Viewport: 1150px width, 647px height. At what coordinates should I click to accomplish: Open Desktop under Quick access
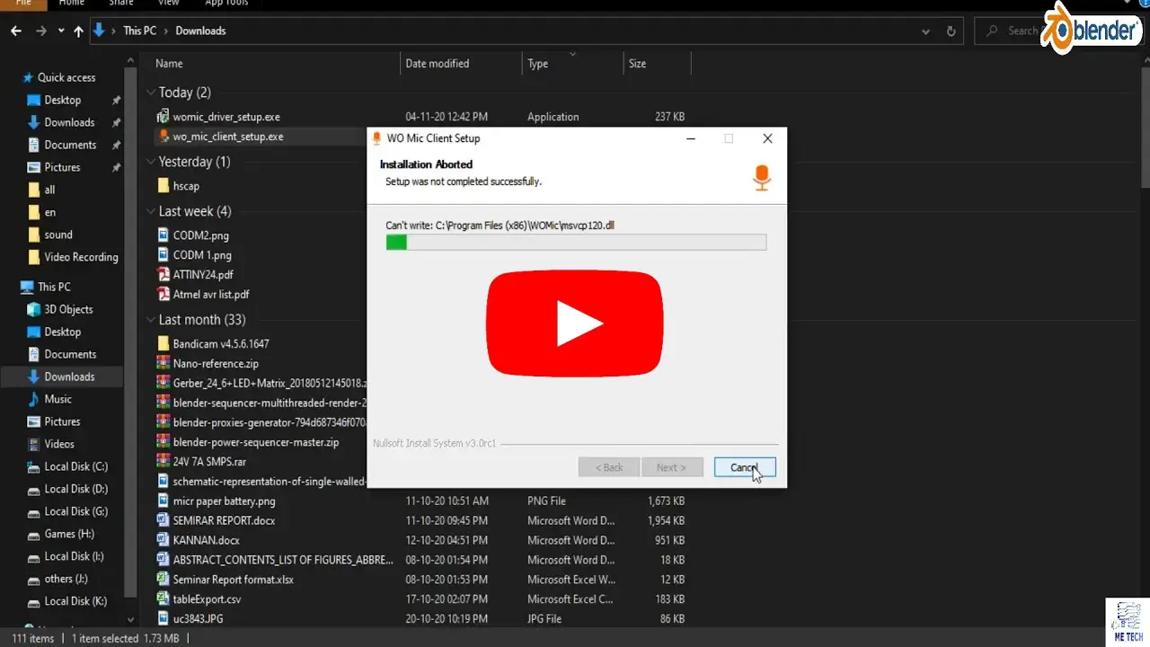(63, 100)
